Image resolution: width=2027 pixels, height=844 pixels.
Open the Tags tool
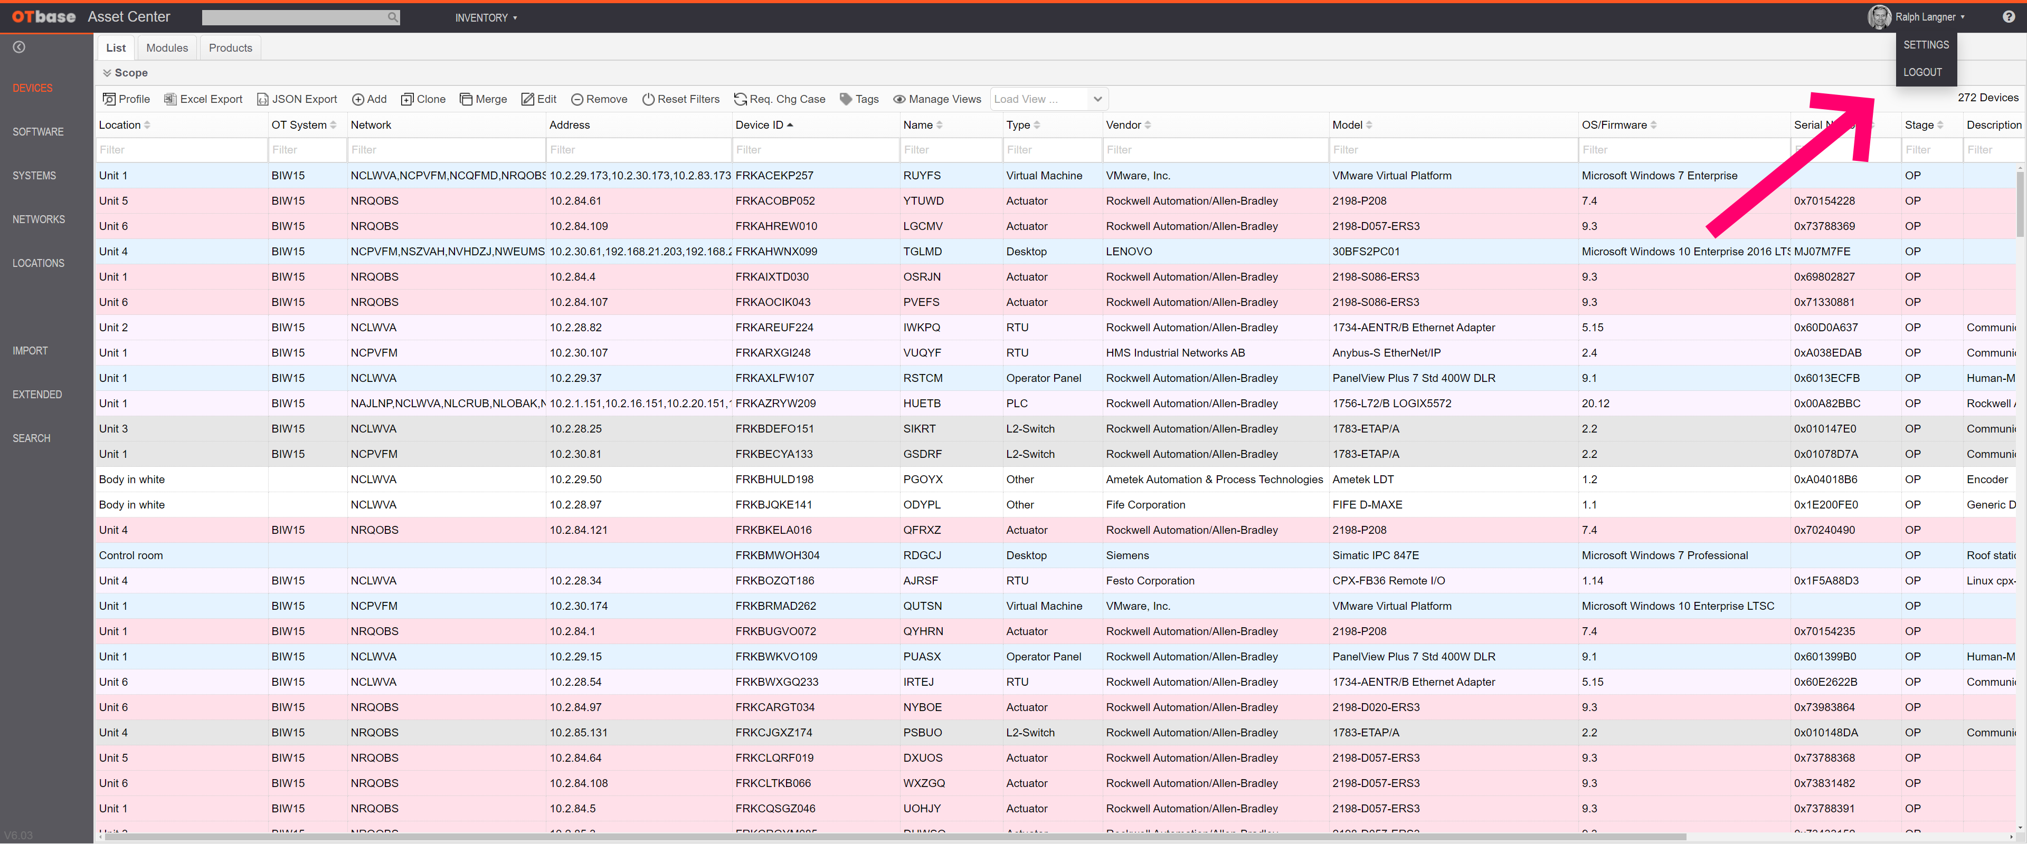tap(859, 99)
